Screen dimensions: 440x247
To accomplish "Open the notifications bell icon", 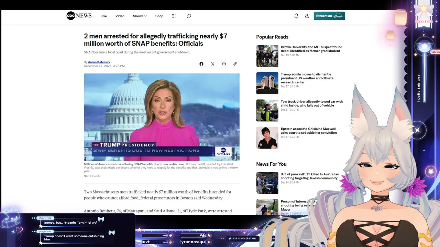I will coord(296,16).
